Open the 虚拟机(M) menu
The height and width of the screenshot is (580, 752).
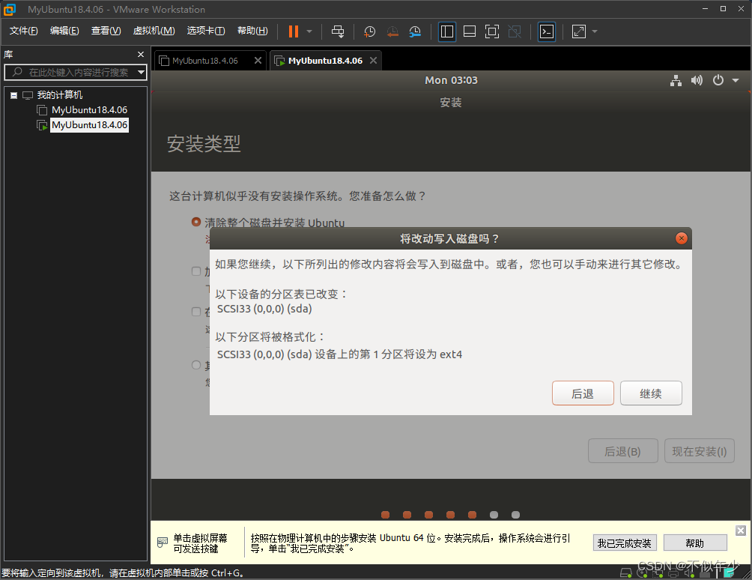[x=154, y=31]
